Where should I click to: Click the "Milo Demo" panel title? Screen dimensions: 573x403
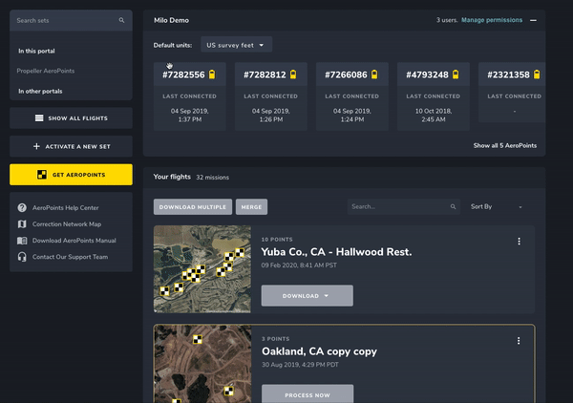click(171, 20)
